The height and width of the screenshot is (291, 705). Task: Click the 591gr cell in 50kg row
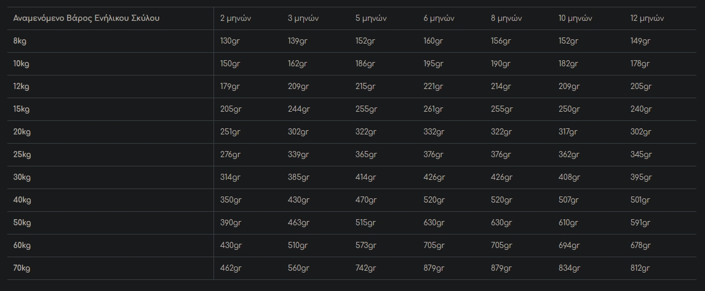tap(640, 223)
